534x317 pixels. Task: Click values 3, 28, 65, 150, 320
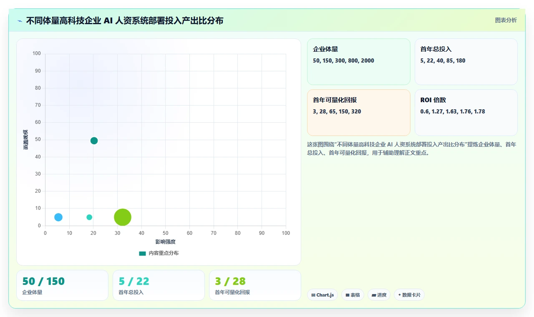click(x=337, y=111)
